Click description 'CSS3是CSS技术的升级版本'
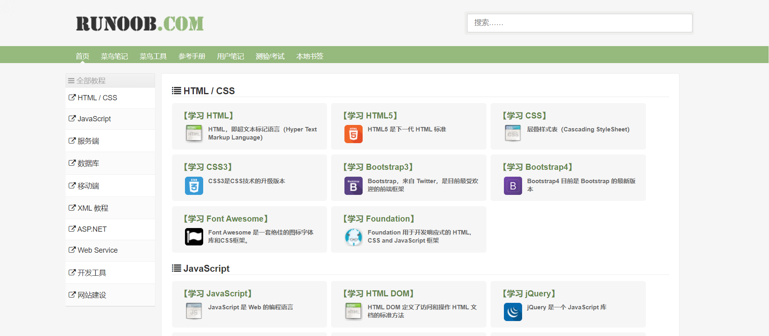This screenshot has height=336, width=769. coord(246,181)
